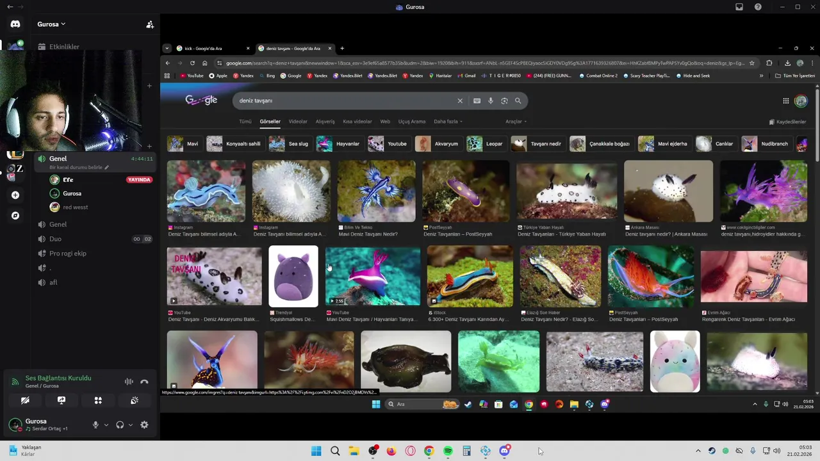The width and height of the screenshot is (820, 461).
Task: Search by image with Google Lens icon
Action: click(x=504, y=101)
